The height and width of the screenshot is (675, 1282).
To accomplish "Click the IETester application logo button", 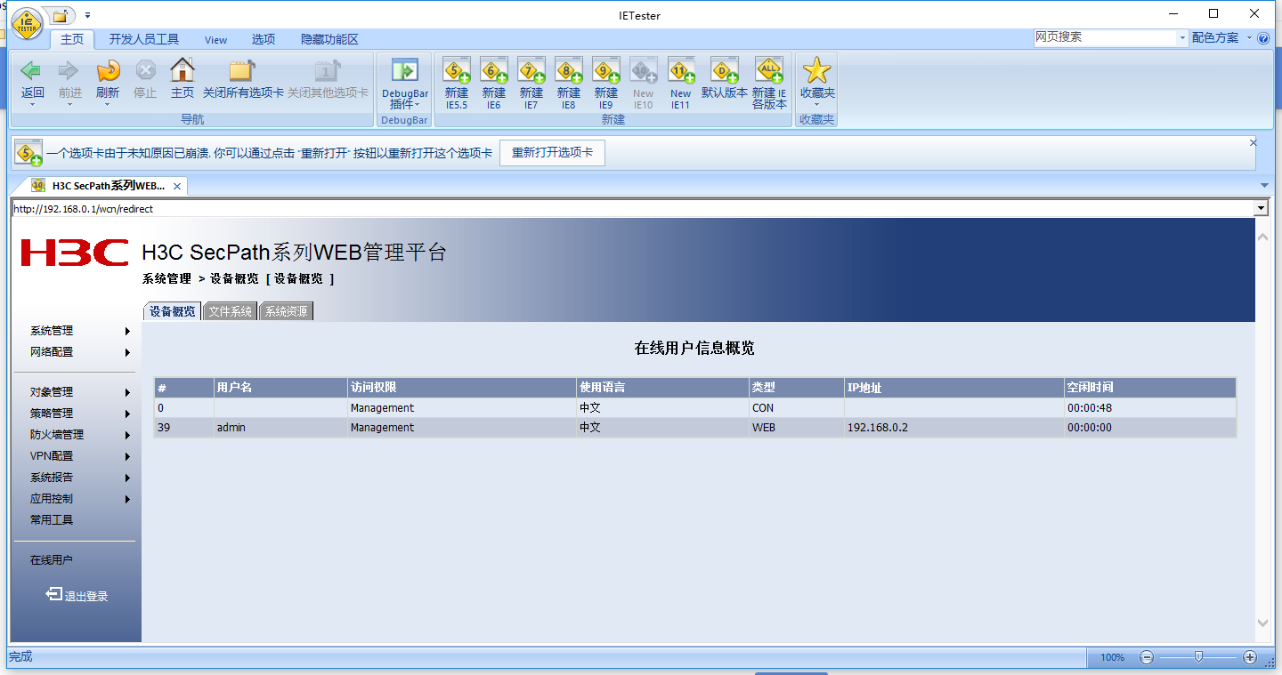I will (26, 24).
